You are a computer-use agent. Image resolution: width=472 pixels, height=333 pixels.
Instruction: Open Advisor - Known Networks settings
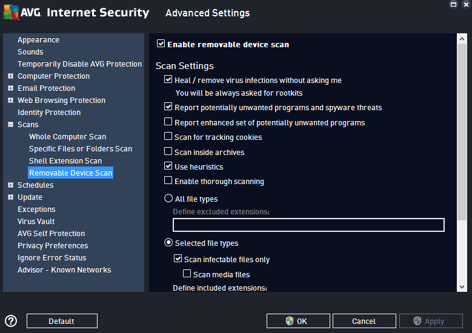click(64, 270)
